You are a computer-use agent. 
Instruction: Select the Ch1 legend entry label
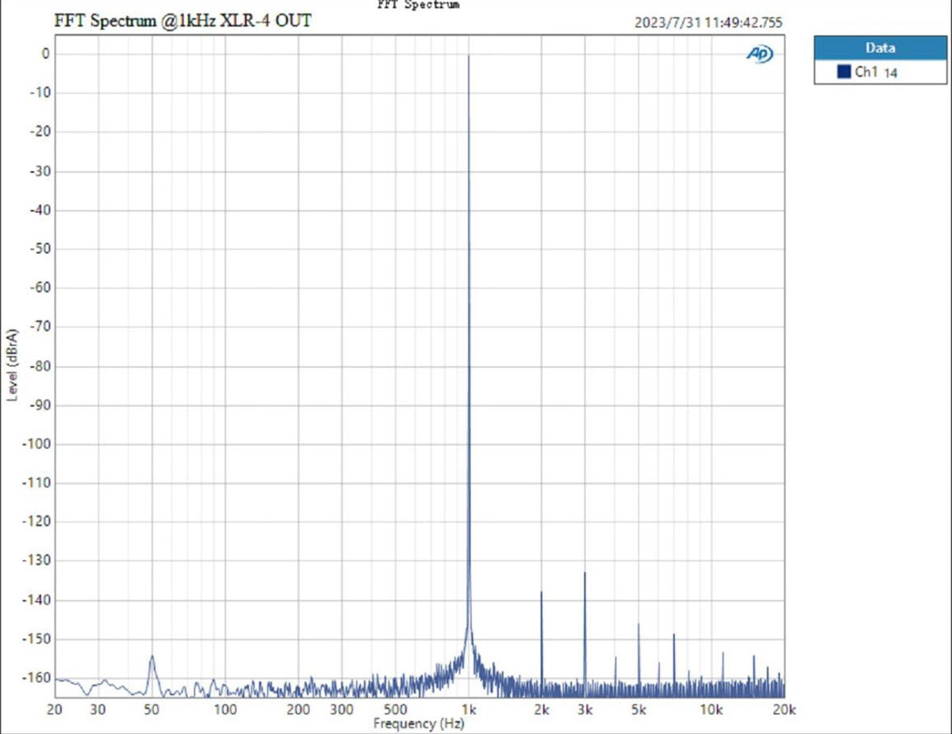[866, 72]
